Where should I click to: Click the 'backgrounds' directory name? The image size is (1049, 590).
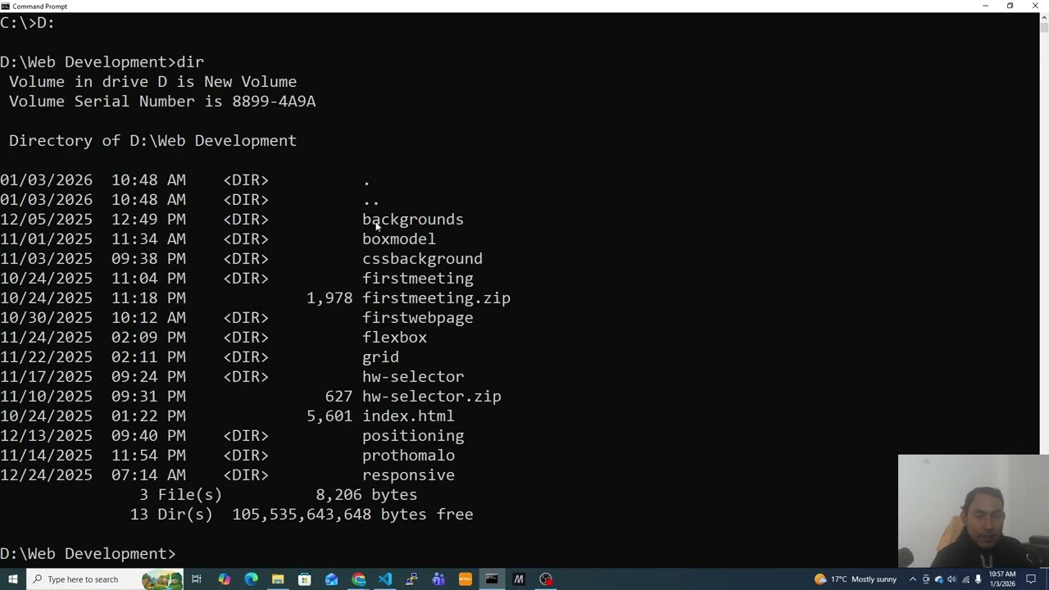tap(412, 220)
